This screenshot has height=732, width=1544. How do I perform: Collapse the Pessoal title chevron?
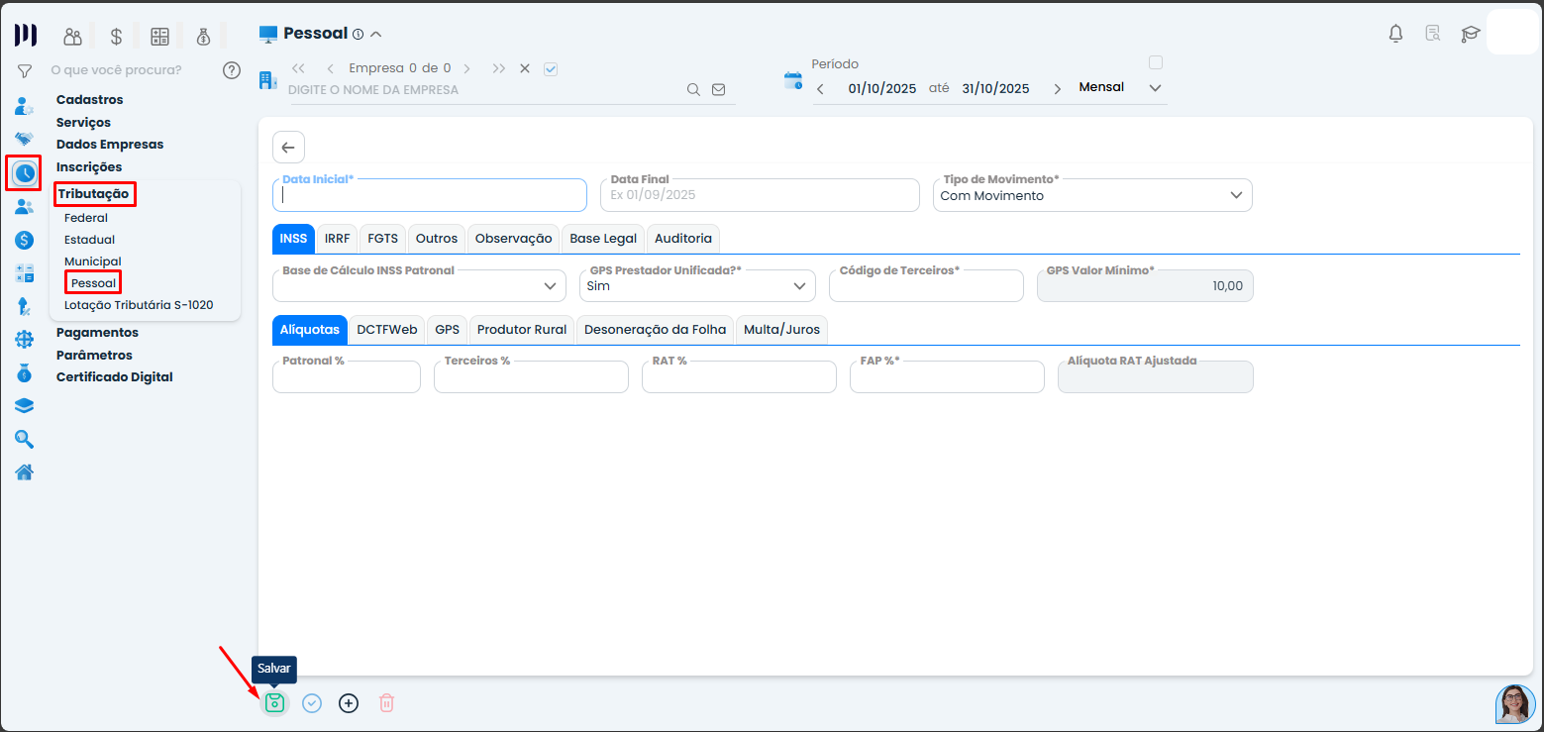375,34
